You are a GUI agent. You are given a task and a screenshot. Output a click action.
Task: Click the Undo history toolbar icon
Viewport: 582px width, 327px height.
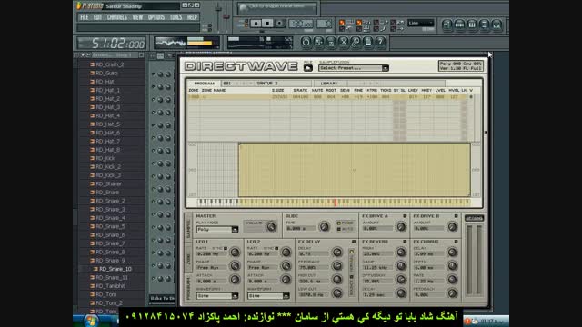click(x=306, y=42)
